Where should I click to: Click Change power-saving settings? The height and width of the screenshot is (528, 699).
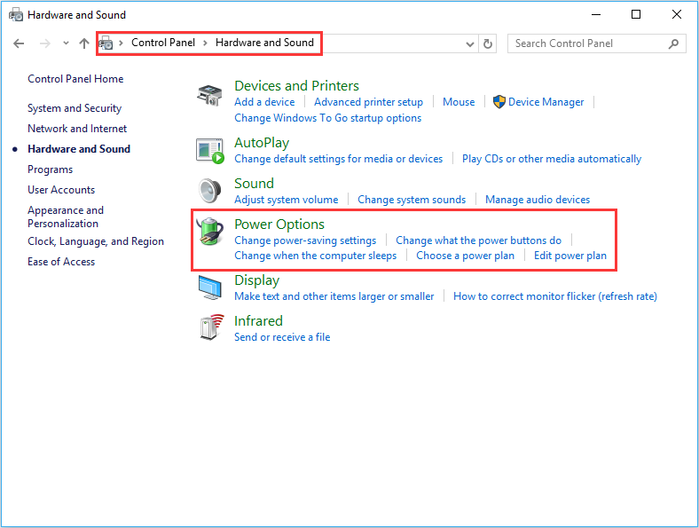click(x=305, y=240)
